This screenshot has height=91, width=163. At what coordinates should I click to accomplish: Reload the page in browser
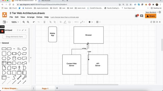[x=10, y=5]
